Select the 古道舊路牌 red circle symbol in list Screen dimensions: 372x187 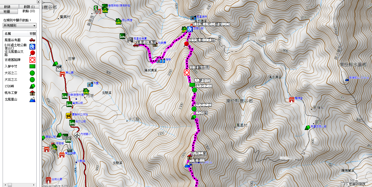[x=33, y=60]
